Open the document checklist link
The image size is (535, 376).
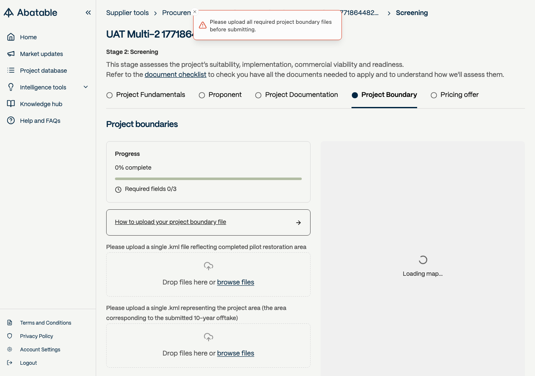[x=176, y=75]
